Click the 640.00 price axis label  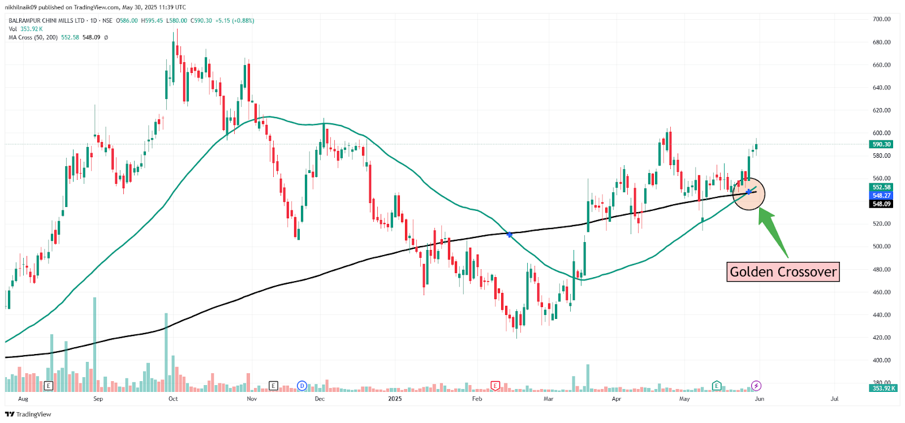click(x=881, y=88)
